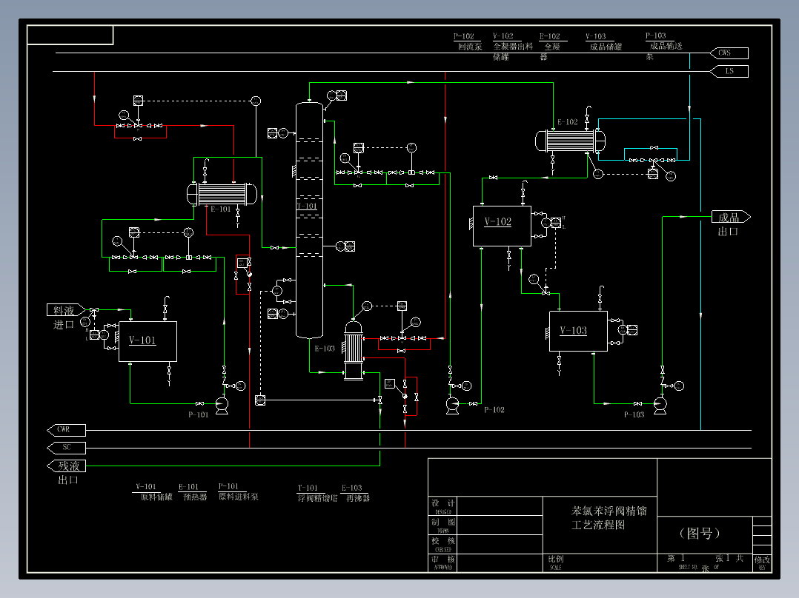Image resolution: width=799 pixels, height=598 pixels.
Task: Click the E-103 label beside the reboiler
Action: coord(325,349)
